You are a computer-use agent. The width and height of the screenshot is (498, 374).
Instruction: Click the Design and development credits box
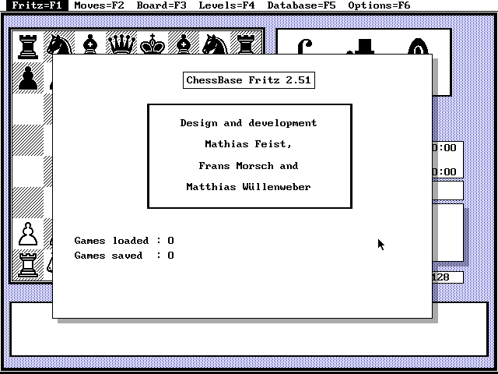coord(249,156)
